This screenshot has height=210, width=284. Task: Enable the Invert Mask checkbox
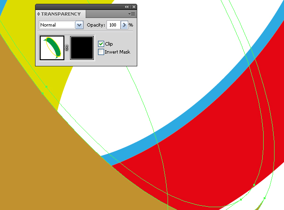tap(101, 52)
